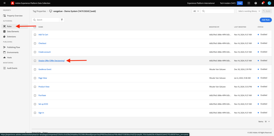The height and width of the screenshot is (136, 274).
Task: Go to Property Overview
Action: point(15,16)
